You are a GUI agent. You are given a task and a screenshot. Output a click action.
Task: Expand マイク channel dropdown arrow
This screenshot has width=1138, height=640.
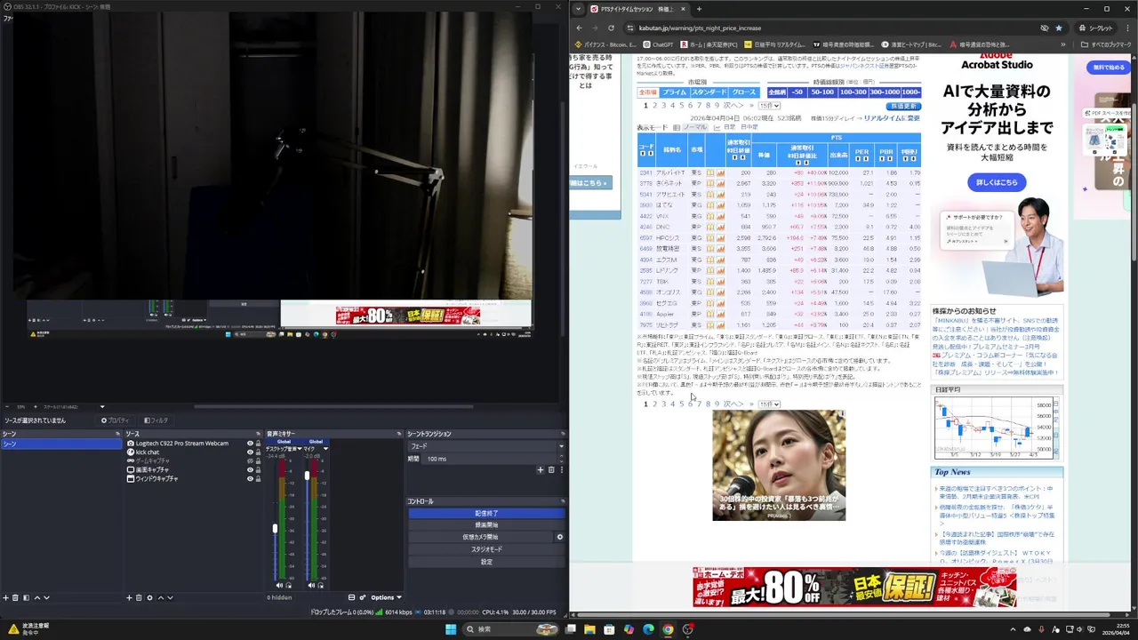325,449
